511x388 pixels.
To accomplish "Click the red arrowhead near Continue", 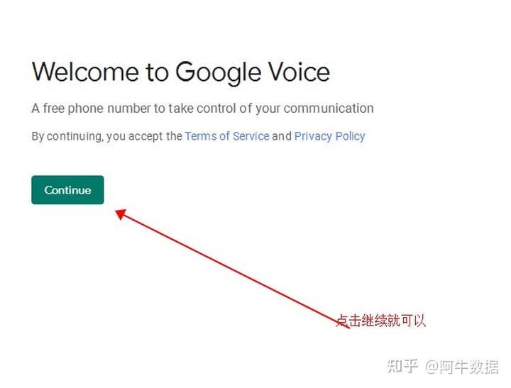I will [x=121, y=214].
